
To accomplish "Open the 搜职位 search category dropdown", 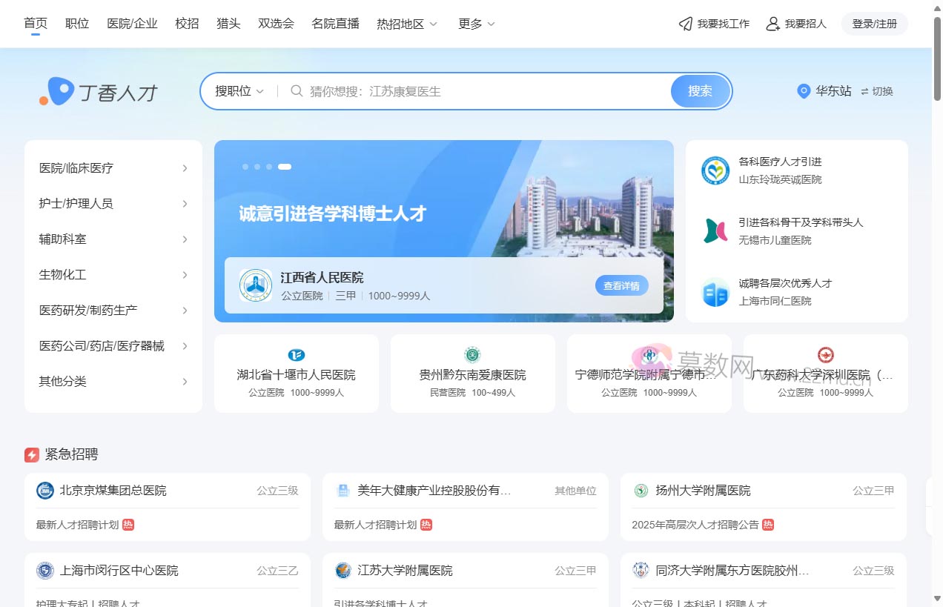I will [x=236, y=91].
